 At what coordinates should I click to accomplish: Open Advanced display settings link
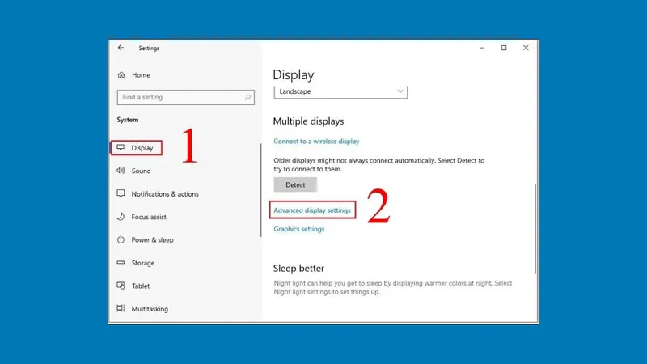click(312, 210)
